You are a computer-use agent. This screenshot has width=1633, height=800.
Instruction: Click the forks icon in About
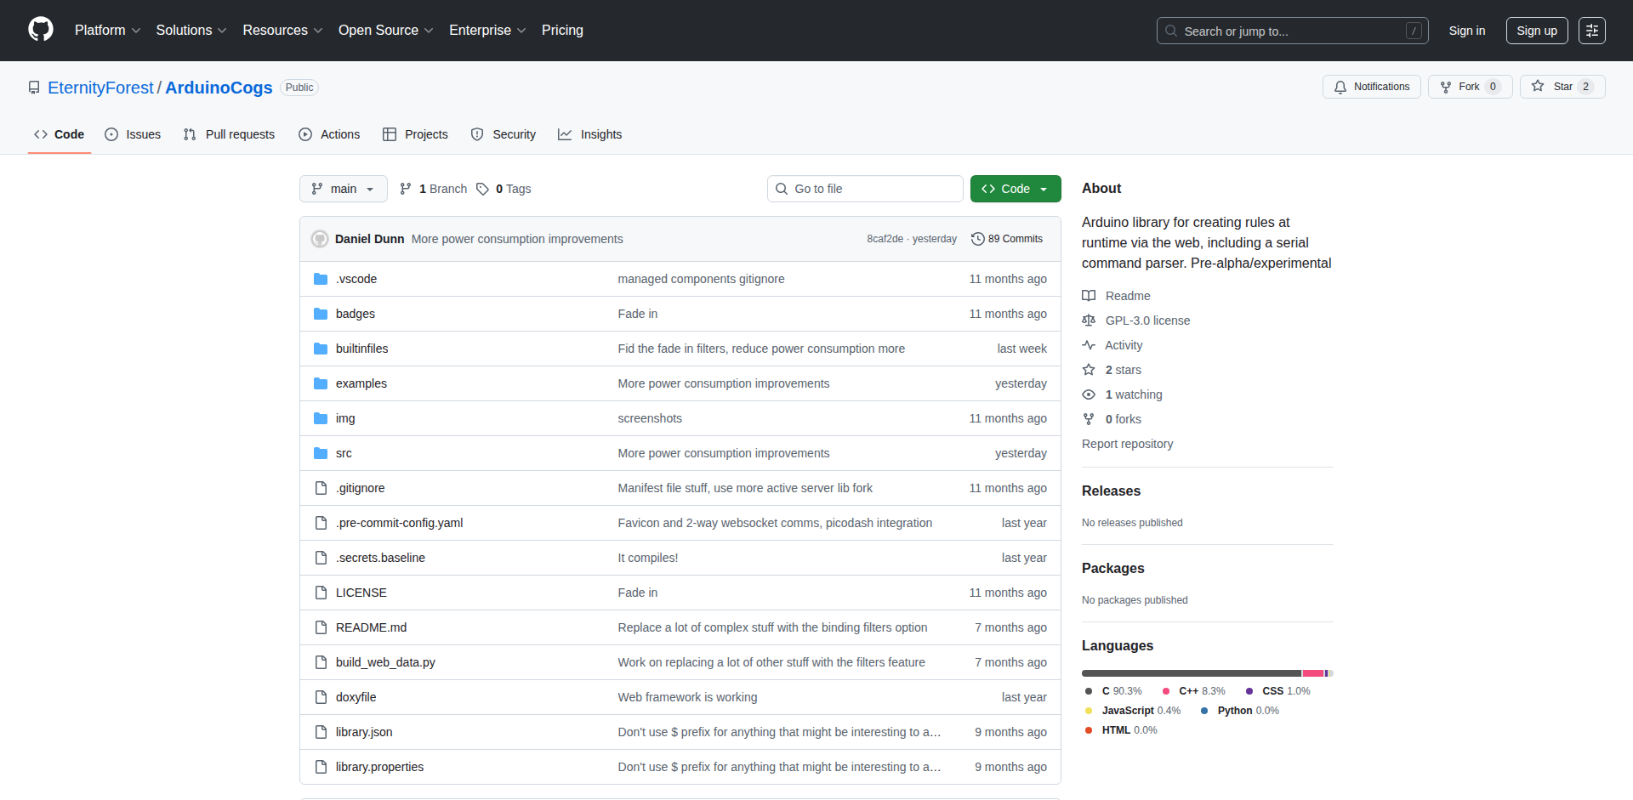[x=1089, y=419]
